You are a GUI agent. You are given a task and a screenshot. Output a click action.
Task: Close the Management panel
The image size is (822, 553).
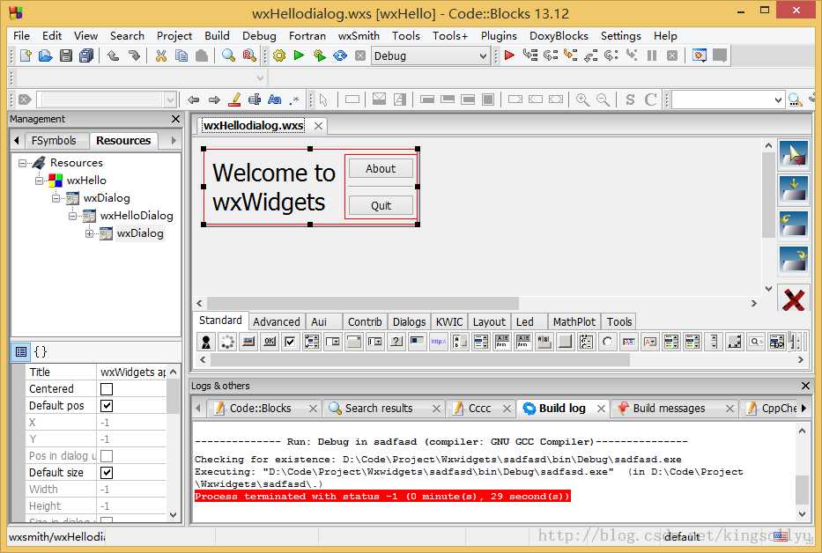[x=175, y=119]
